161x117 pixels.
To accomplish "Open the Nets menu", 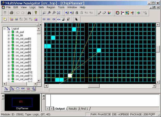I will [41, 7].
